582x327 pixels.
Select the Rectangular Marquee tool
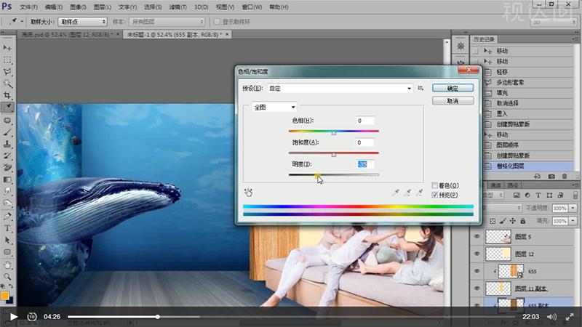click(7, 60)
